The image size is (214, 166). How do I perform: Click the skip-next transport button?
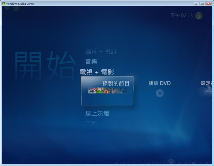coord(179,163)
